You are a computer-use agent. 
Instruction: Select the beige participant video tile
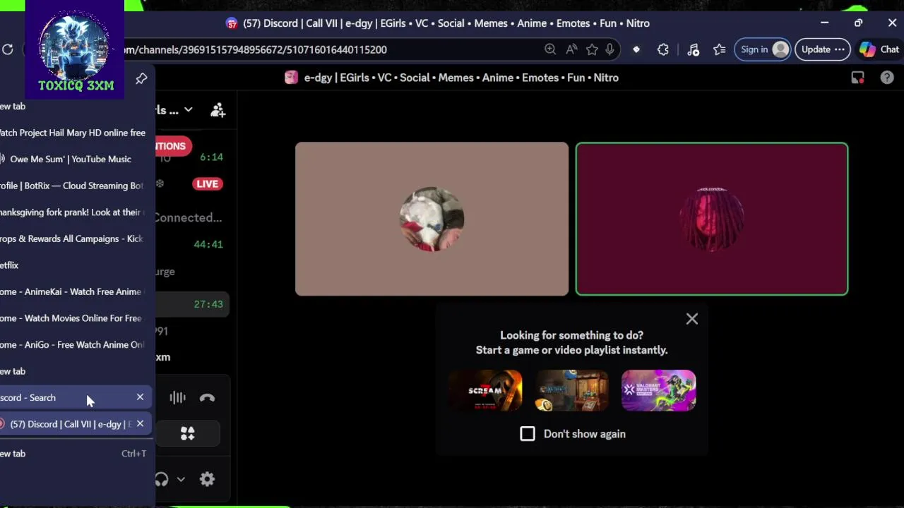click(x=432, y=219)
